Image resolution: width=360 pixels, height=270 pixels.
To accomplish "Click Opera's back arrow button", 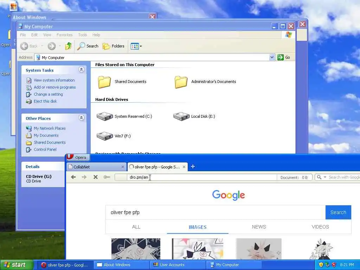I will point(73,177).
